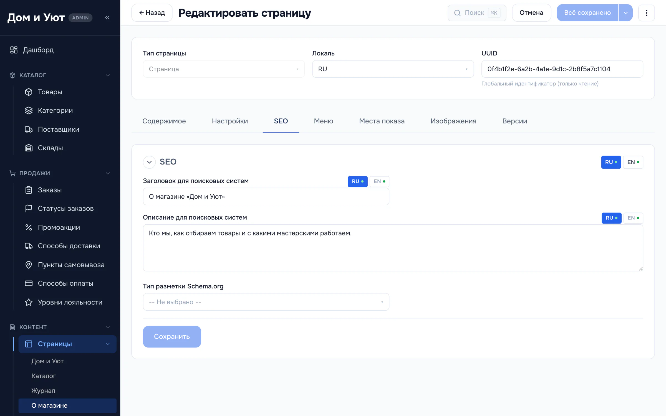Click the Отмена button

click(531, 13)
